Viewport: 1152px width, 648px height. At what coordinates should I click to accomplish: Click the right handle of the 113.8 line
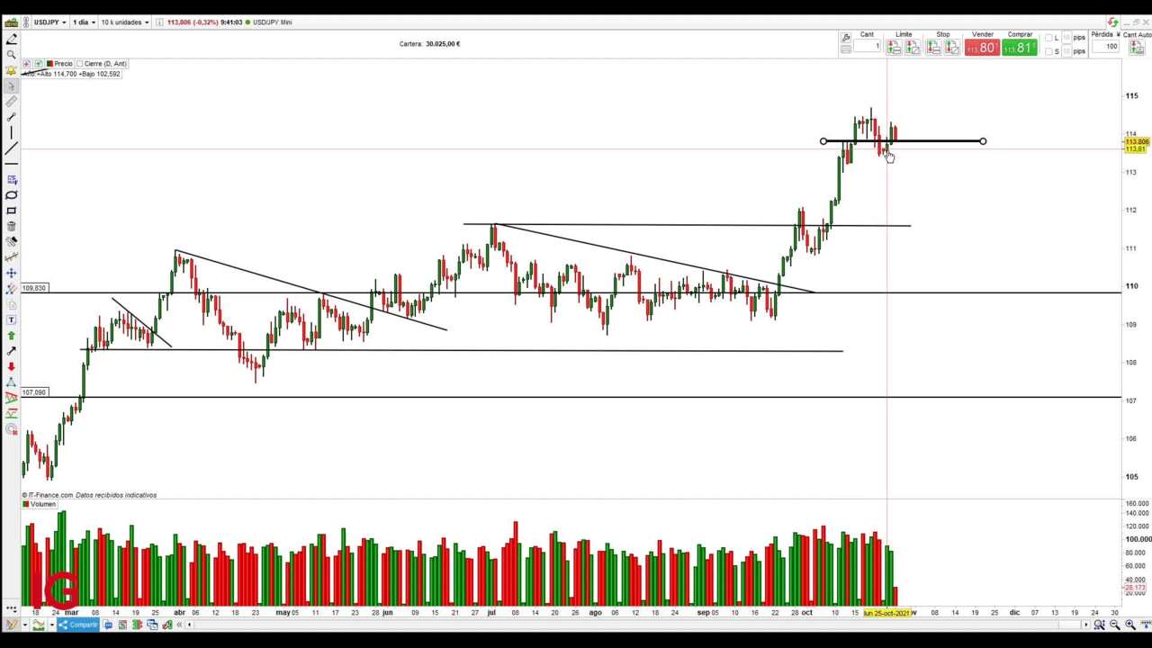pos(983,141)
